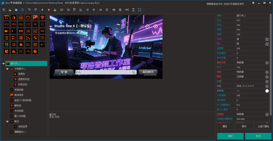Collapse the 路径 tree node

7,121
